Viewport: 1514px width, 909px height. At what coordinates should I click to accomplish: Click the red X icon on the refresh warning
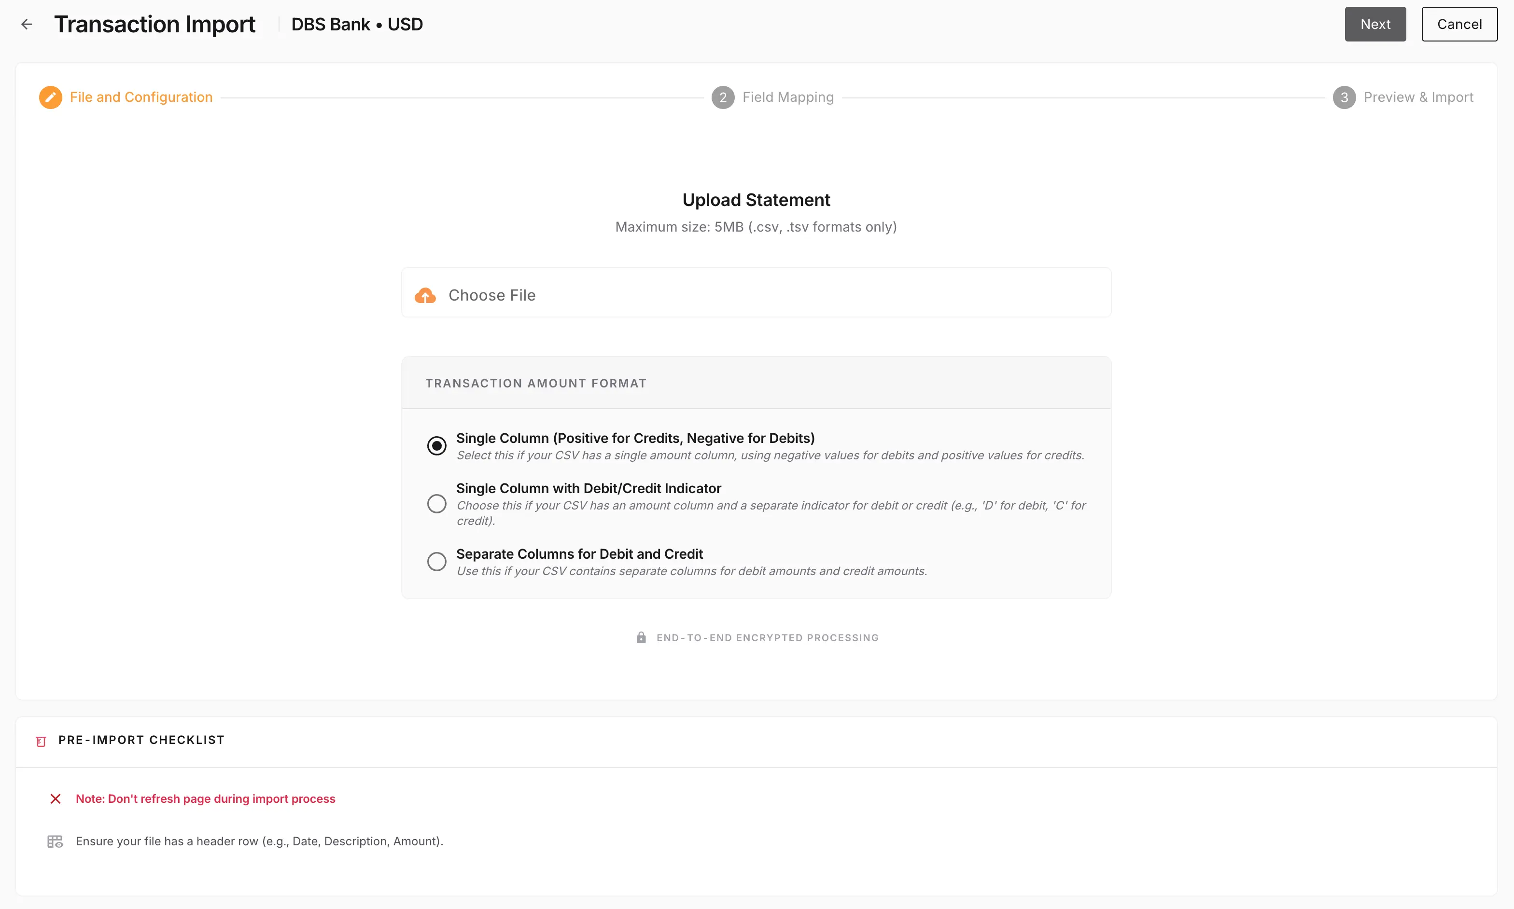click(x=55, y=798)
